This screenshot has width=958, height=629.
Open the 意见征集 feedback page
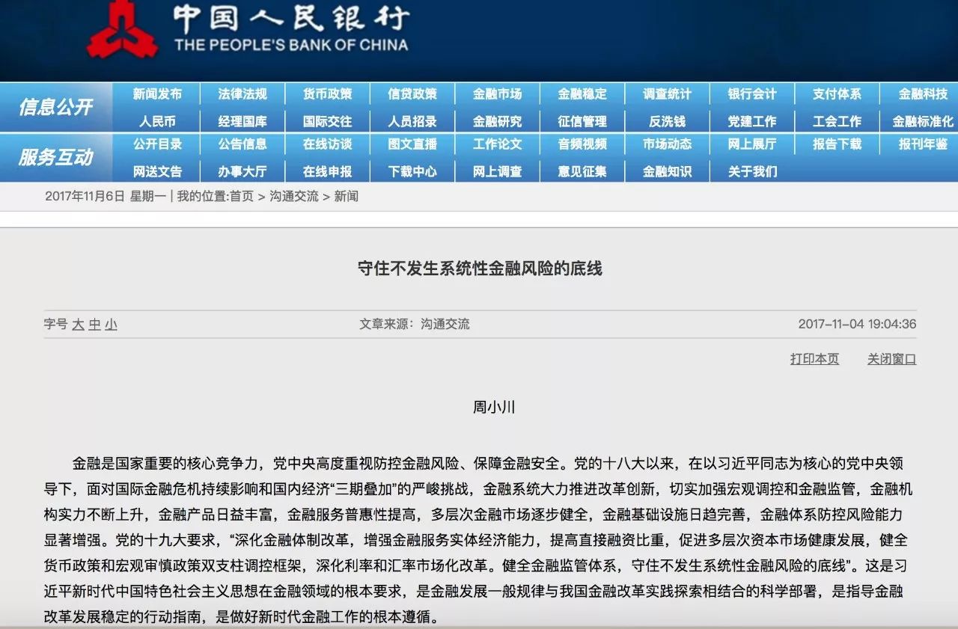(x=583, y=171)
